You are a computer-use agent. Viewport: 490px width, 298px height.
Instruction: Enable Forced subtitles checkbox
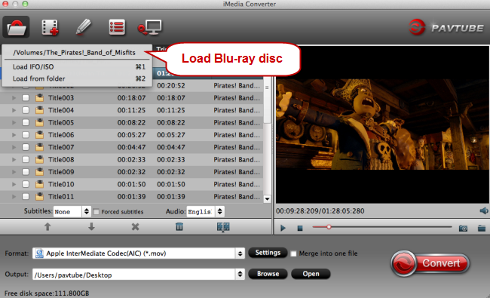(96, 212)
